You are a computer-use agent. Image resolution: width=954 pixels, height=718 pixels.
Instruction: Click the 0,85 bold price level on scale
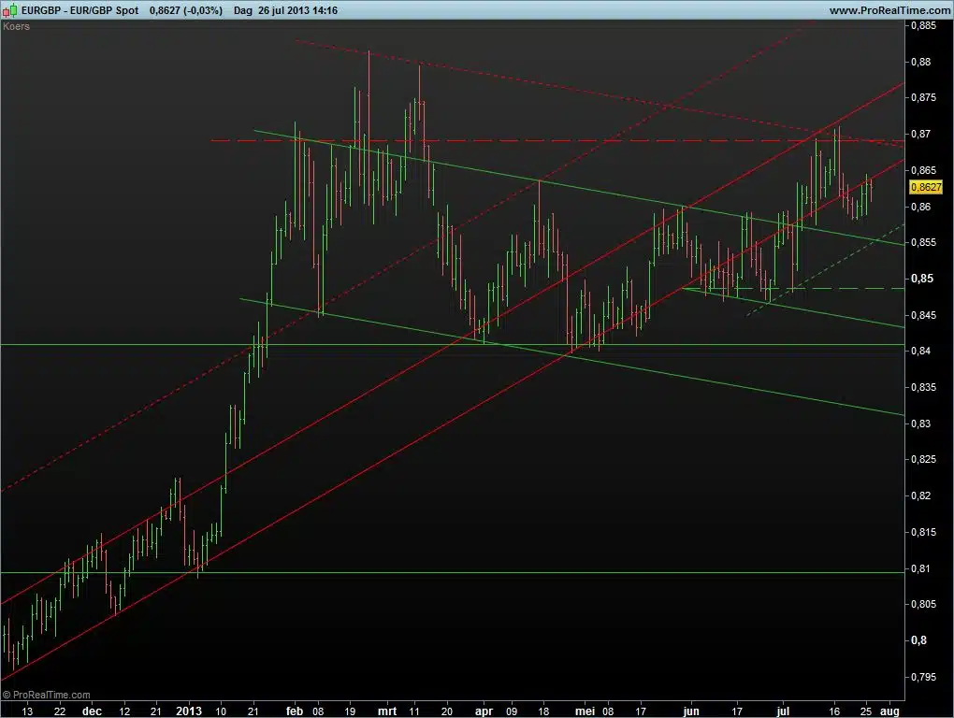922,279
